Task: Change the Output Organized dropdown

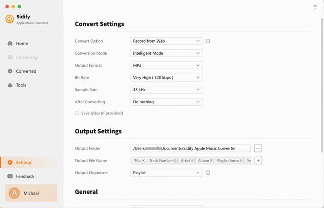Action: pyautogui.click(x=167, y=173)
